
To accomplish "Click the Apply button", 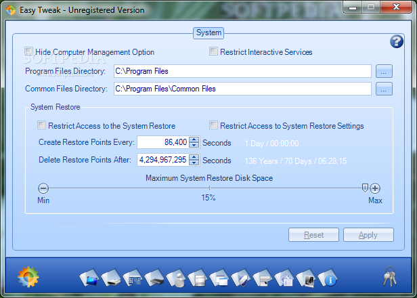I will 368,235.
